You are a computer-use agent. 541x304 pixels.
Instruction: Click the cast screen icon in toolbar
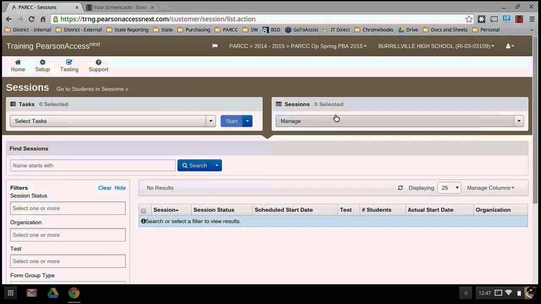point(494,19)
